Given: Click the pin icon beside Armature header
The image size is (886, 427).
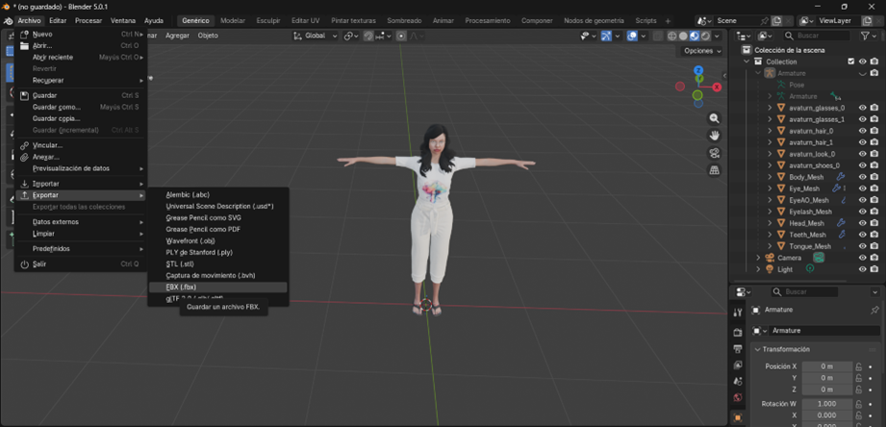Looking at the screenshot, I should [874, 310].
